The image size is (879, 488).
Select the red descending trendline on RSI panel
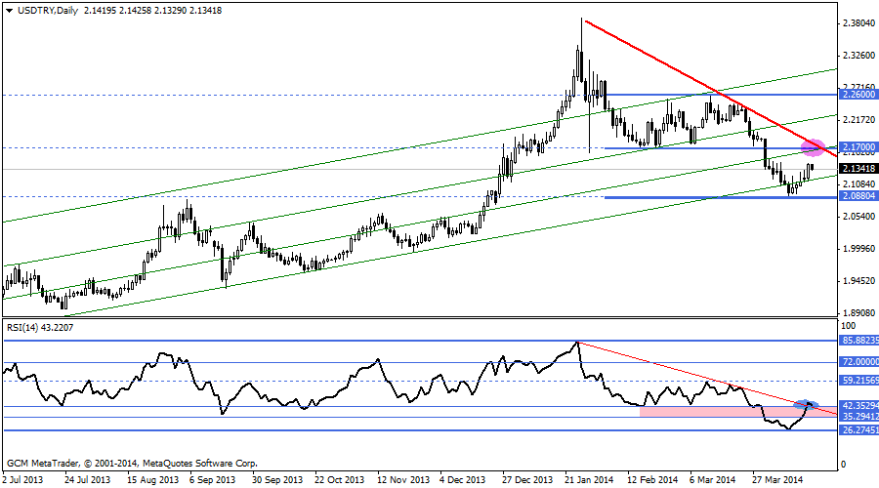(706, 378)
